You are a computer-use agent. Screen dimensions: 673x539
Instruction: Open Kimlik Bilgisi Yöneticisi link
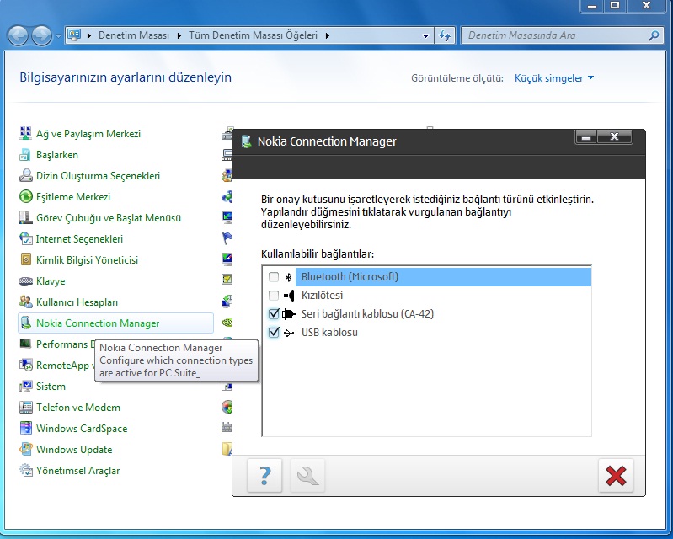point(87,260)
